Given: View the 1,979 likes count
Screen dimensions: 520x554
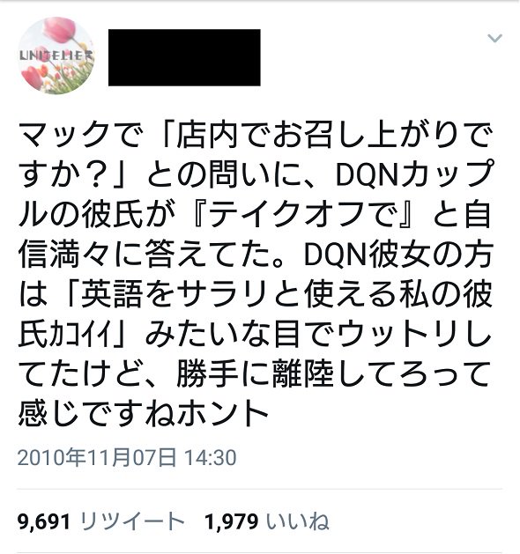Looking at the screenshot, I should (232, 521).
